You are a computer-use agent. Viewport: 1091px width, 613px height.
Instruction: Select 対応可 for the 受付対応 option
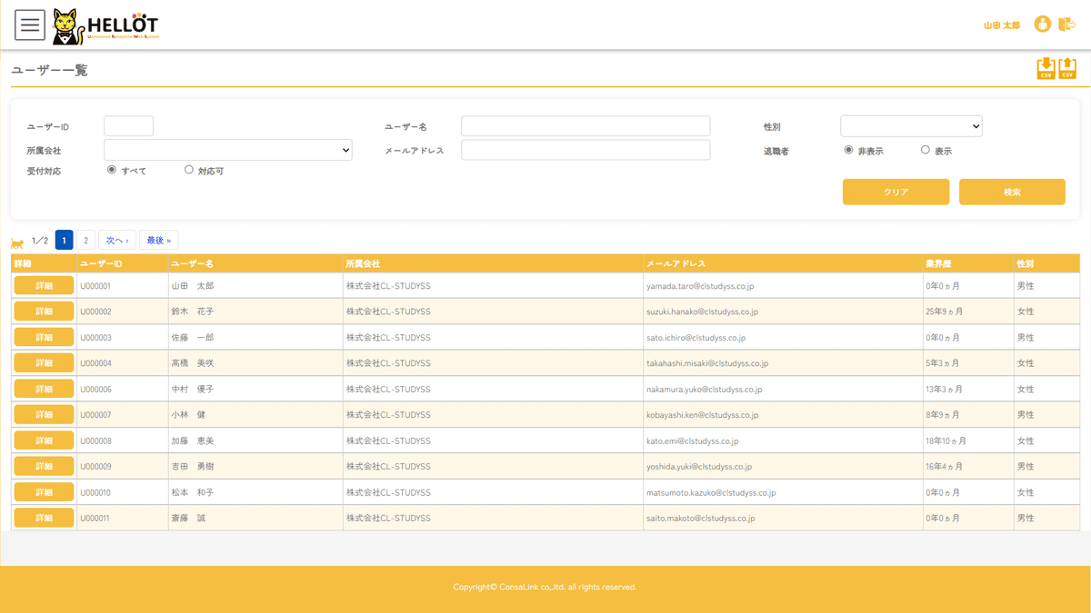click(x=189, y=170)
